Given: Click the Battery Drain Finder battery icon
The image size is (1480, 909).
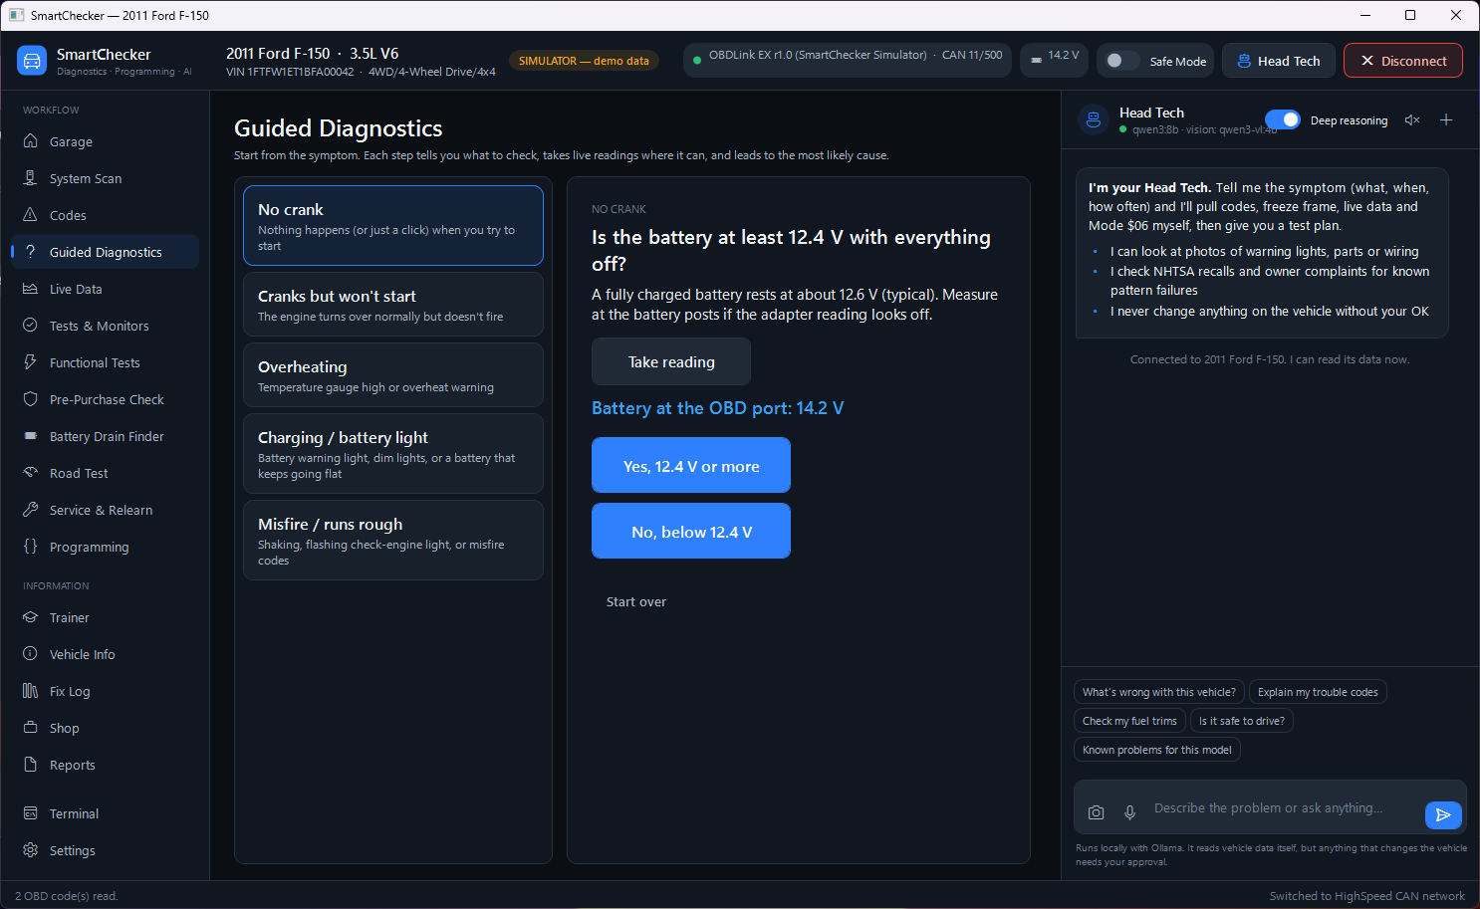Looking at the screenshot, I should (x=31, y=436).
